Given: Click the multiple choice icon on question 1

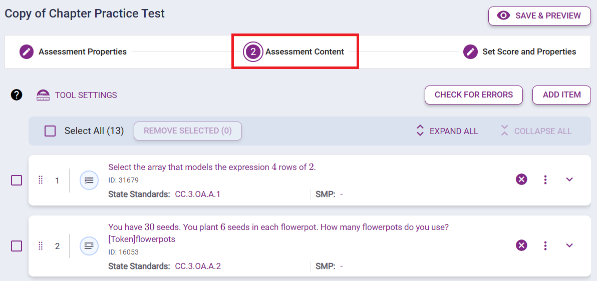Looking at the screenshot, I should [89, 180].
